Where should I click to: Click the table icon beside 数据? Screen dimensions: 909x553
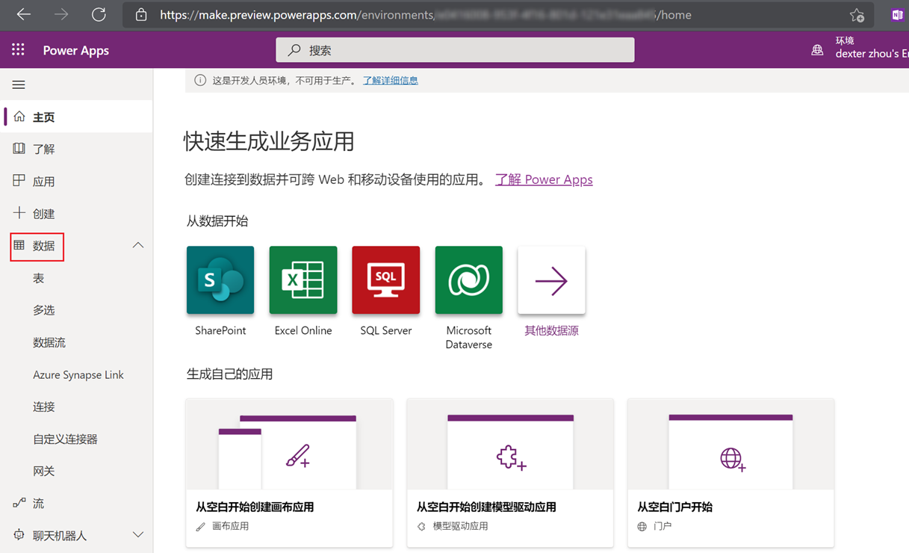coord(19,245)
